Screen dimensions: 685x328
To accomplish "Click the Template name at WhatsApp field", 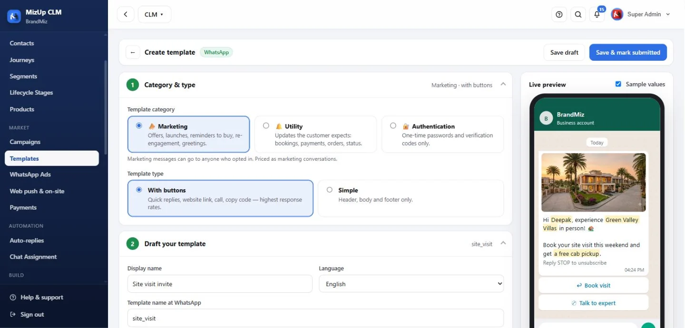I will (315, 318).
